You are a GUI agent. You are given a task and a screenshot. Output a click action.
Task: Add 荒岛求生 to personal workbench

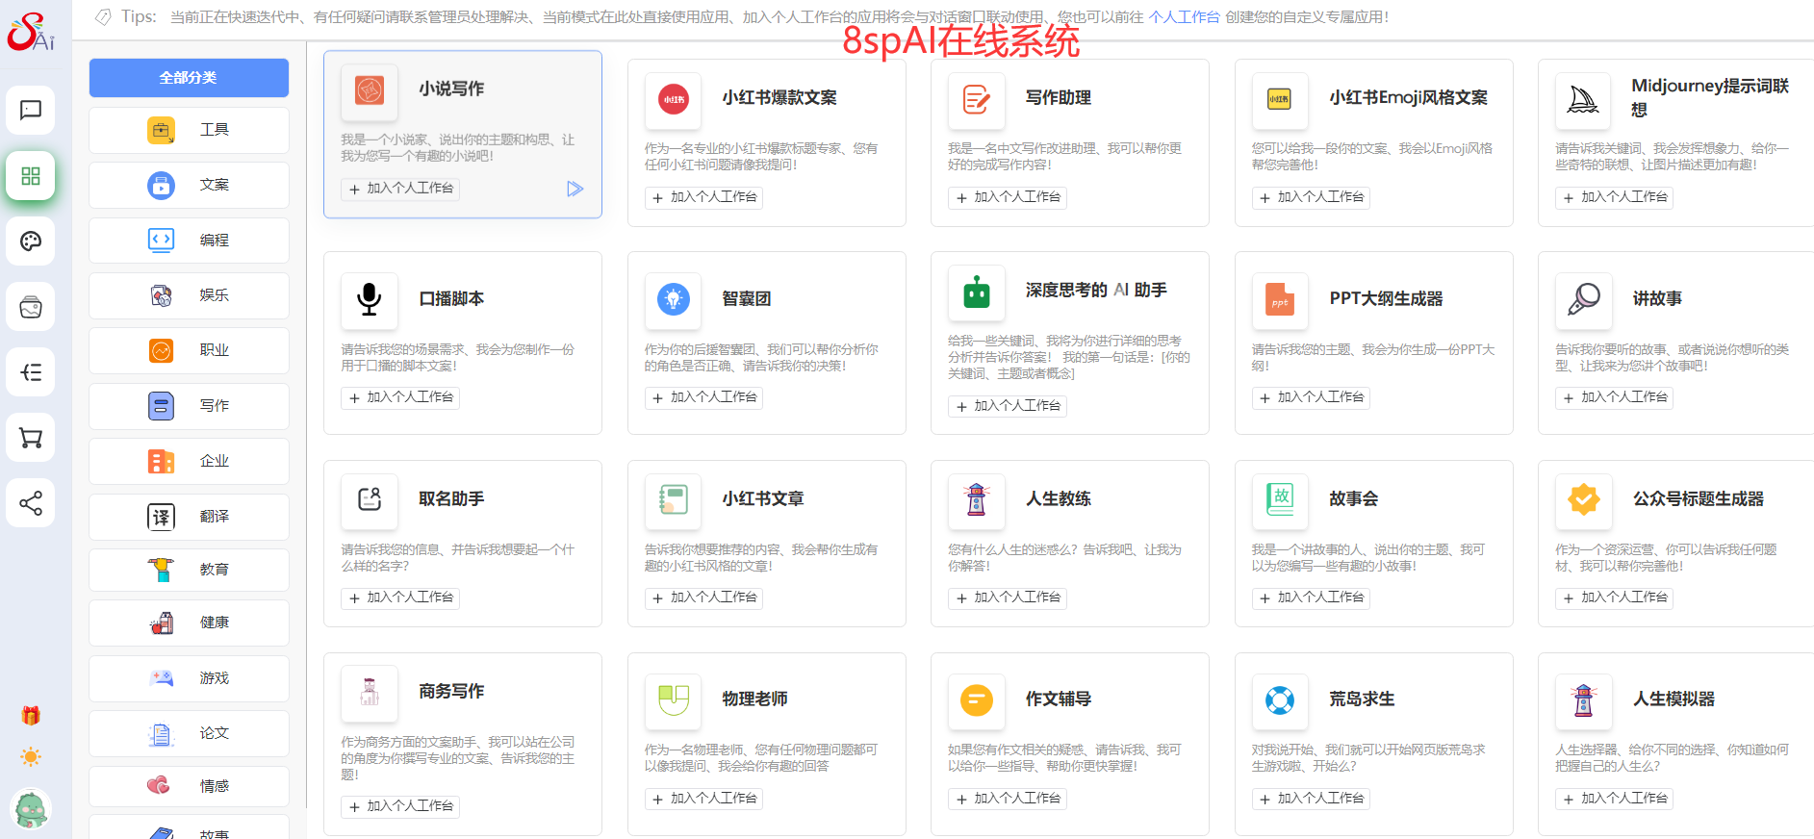pos(1311,799)
